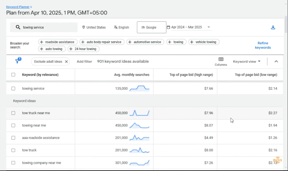Add the towing suggestion chip
288x171 pixels.
click(x=176, y=42)
